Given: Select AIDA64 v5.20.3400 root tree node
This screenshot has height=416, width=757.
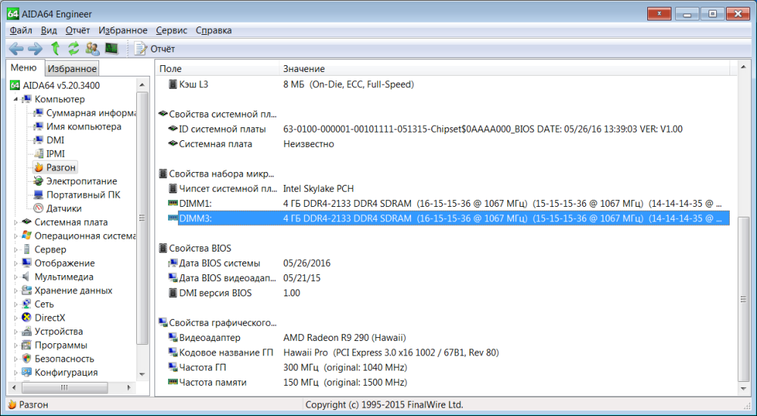Looking at the screenshot, I should [x=61, y=86].
